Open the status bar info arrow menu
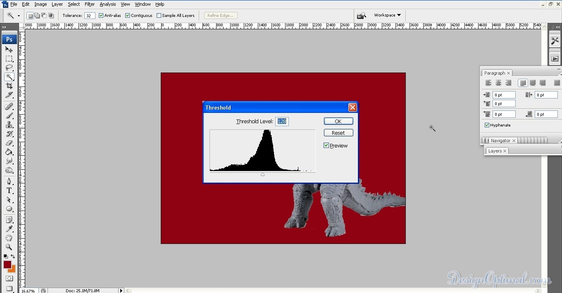 [121, 291]
